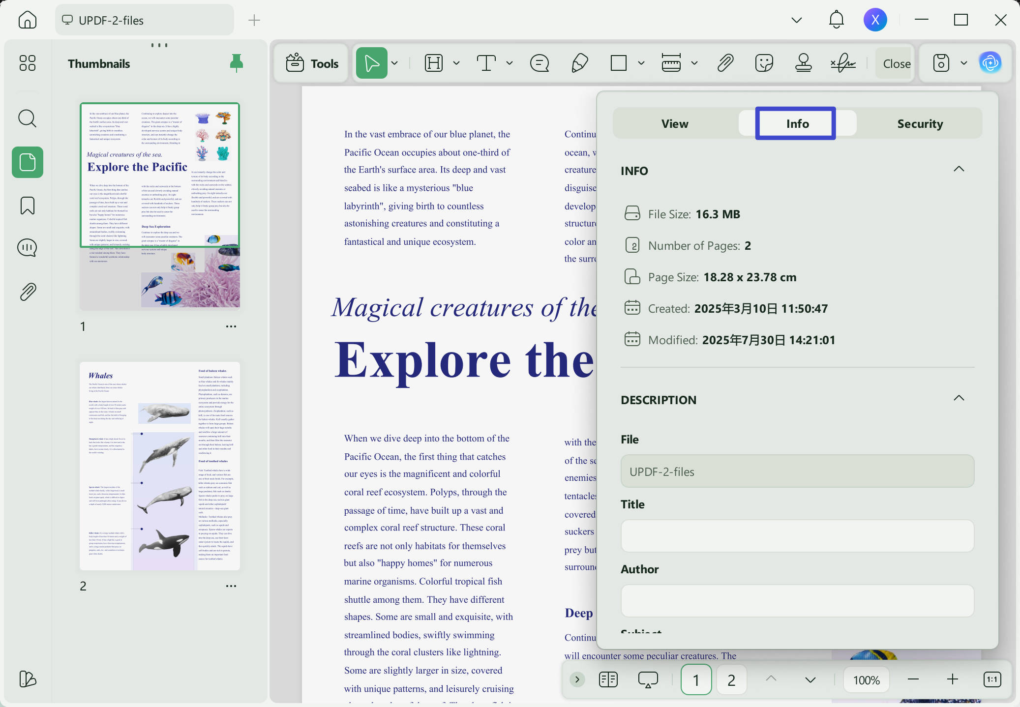Collapse the DESCRIPTION section
Image resolution: width=1020 pixels, height=707 pixels.
coord(959,398)
